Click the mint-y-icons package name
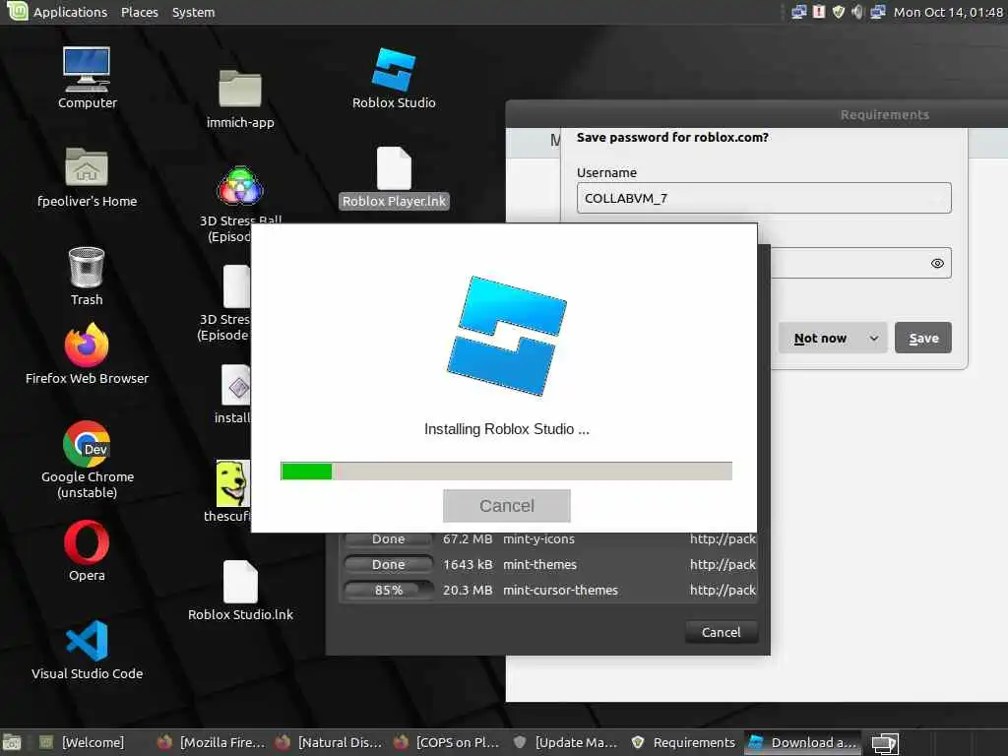This screenshot has height=756, width=1008. [538, 539]
